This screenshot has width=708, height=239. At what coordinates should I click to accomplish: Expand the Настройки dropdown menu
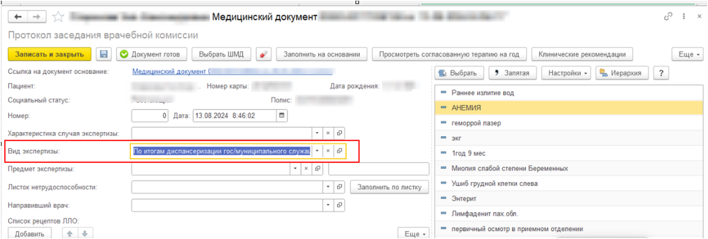tap(567, 73)
